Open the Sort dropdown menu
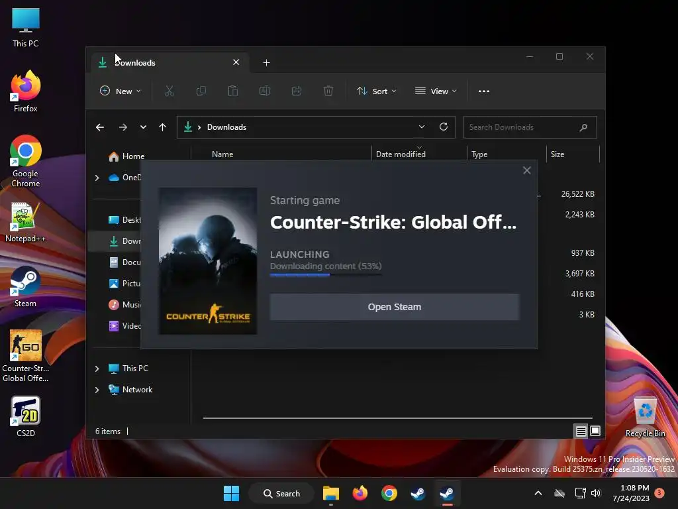678x509 pixels. [376, 91]
